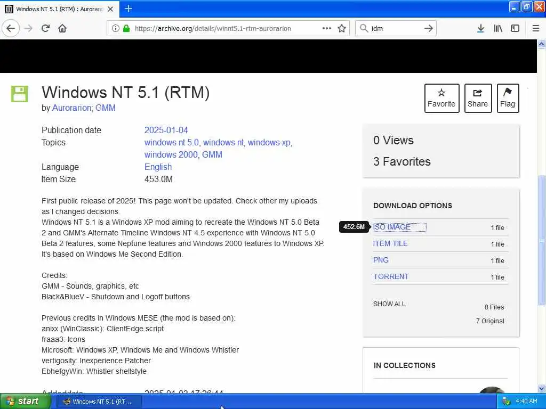Click the system tray notification icon
546x409 pixels.
pos(507,402)
